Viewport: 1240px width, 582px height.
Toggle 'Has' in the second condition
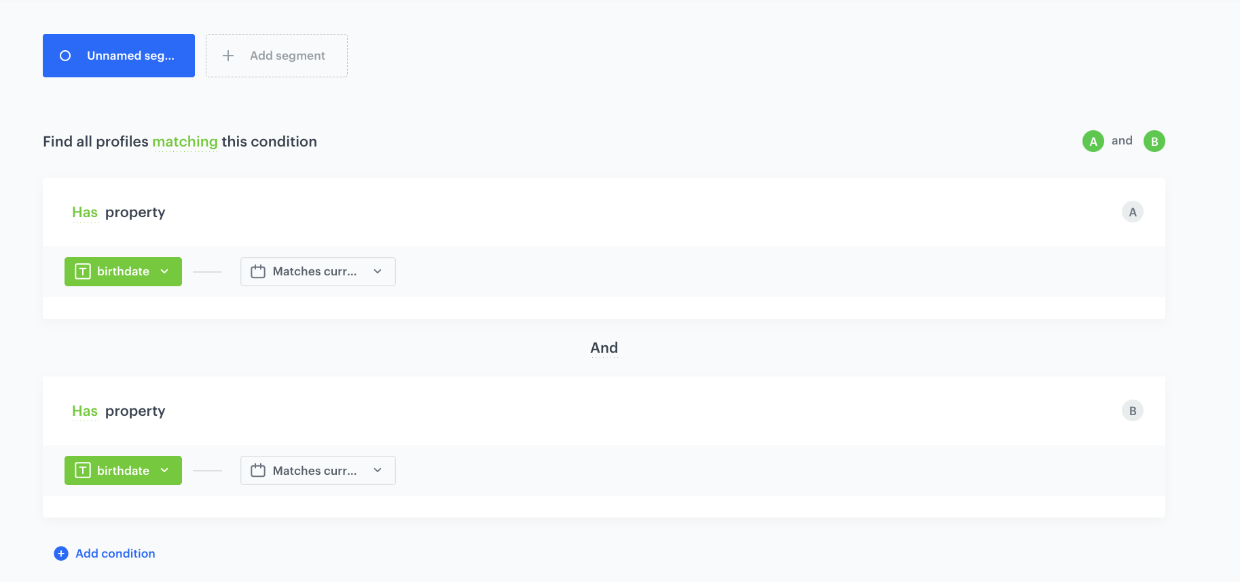(x=85, y=411)
